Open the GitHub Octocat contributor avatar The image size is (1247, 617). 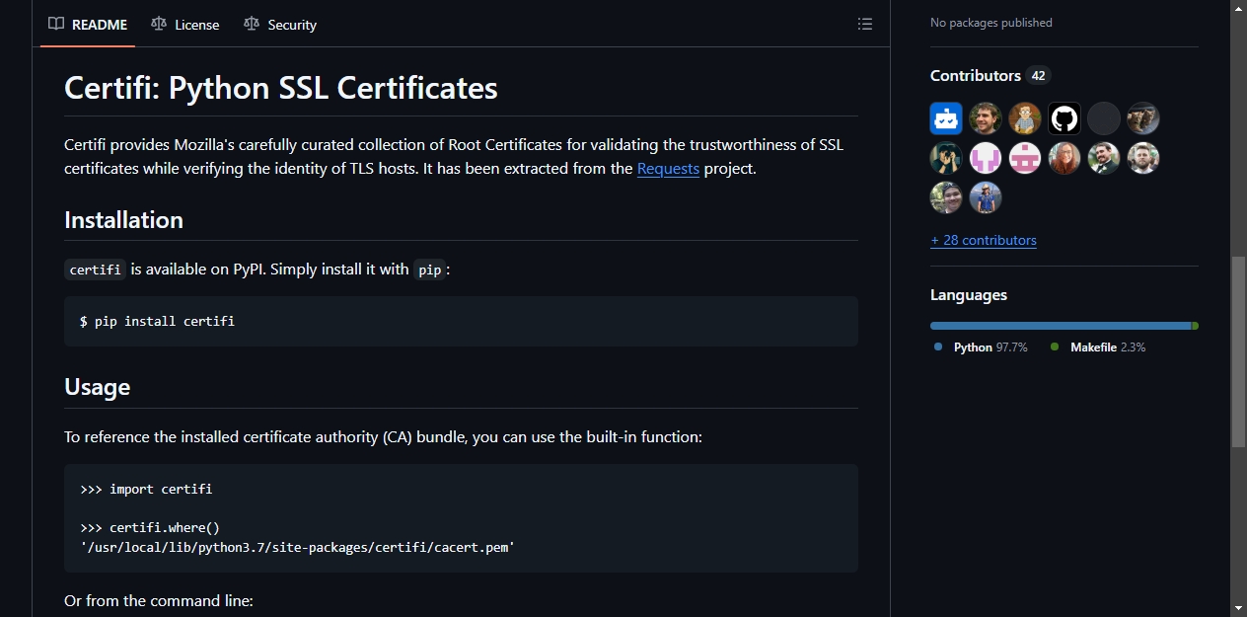click(x=1064, y=118)
